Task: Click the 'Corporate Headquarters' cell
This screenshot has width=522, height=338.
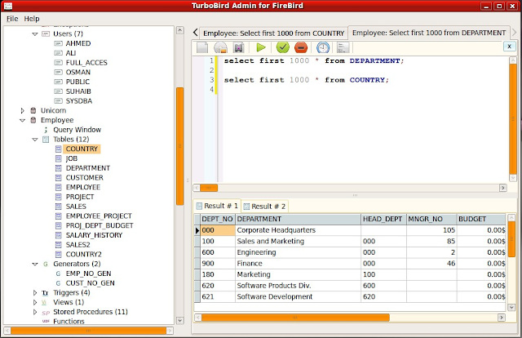Action: 298,230
